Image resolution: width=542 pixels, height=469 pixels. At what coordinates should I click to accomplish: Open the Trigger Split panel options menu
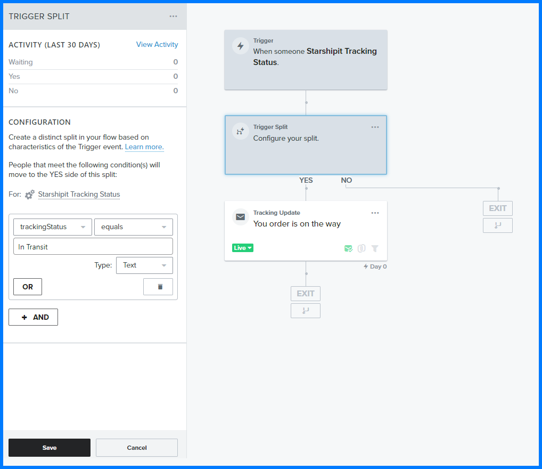coord(174,16)
